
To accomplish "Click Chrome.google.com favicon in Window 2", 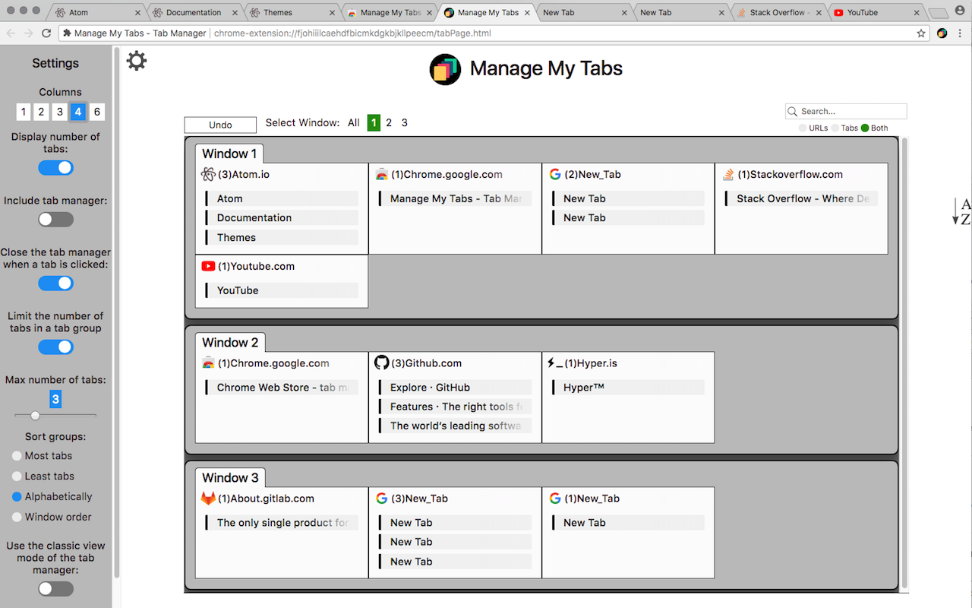I will [x=208, y=363].
